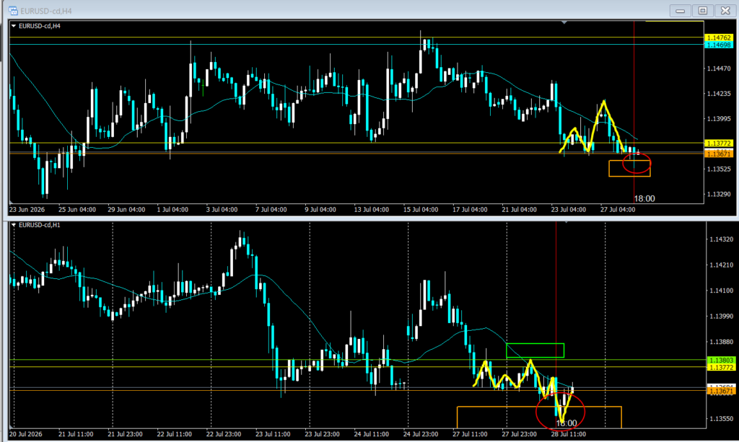Click the chart shift marker atop the H4 chart
Screen dimensions: 739x442
tap(564, 22)
